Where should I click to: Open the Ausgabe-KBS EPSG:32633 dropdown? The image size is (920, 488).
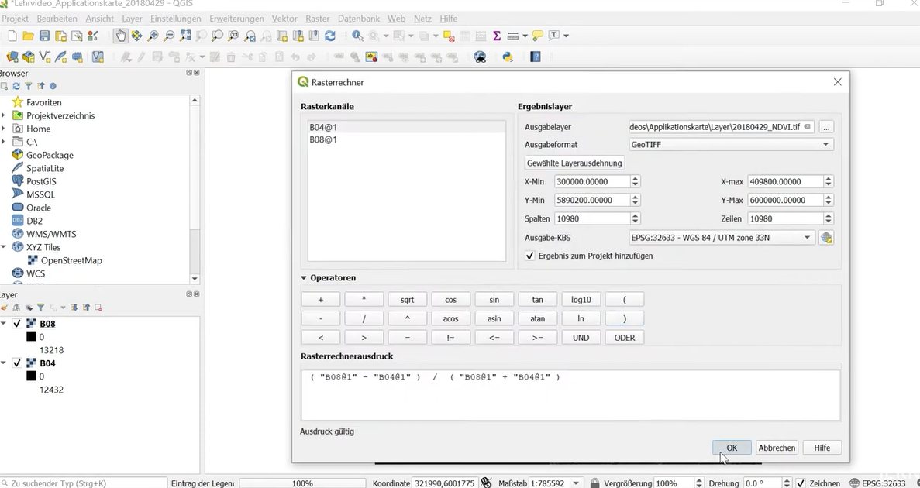pos(722,238)
